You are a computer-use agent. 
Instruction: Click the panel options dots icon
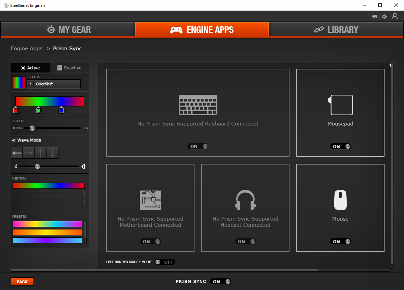[x=390, y=66]
